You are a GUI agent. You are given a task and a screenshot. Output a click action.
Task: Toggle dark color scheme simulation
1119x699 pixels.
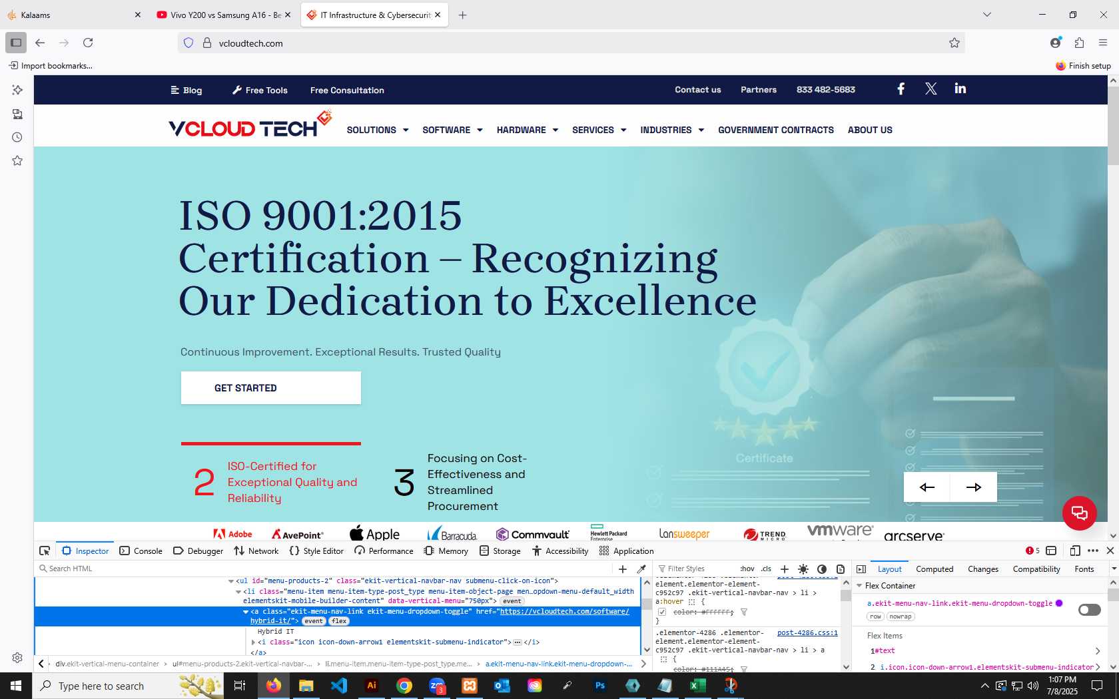tap(822, 569)
